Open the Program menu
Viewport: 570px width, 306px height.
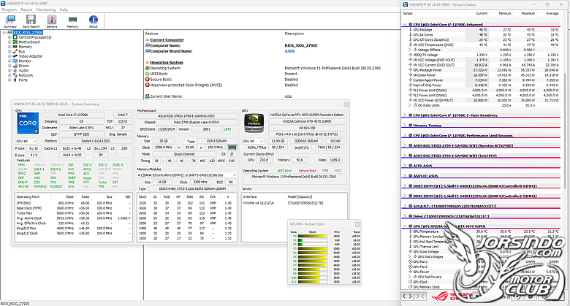tap(9, 9)
